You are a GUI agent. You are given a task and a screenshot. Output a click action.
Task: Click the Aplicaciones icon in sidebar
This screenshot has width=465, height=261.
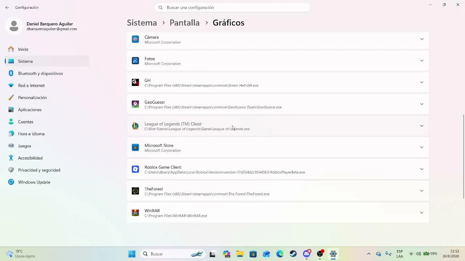coord(11,109)
